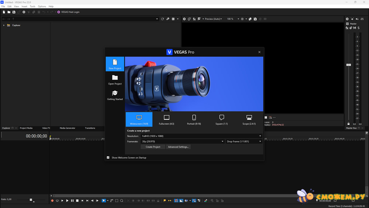This screenshot has height=208, width=369.
Task: Uncheck Show Welcome Screen on Startup
Action: (x=108, y=158)
